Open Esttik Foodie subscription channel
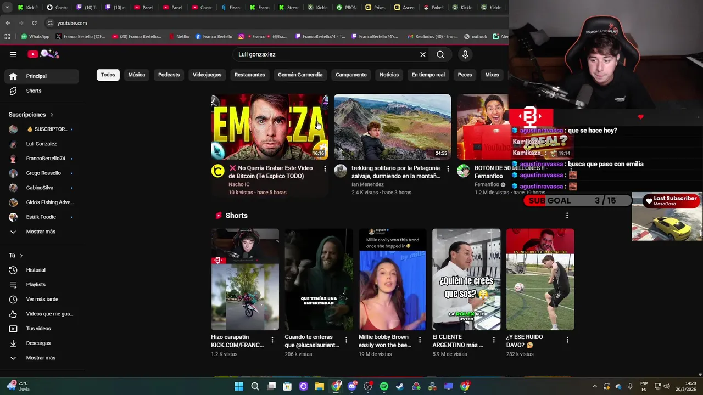The height and width of the screenshot is (395, 703). [42, 217]
